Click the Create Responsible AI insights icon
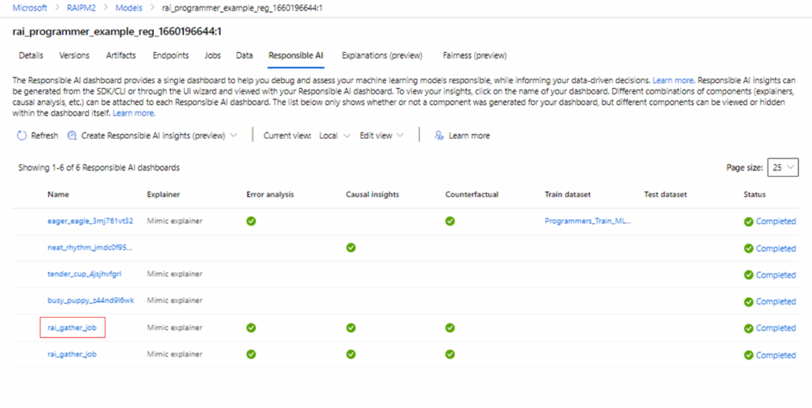The height and width of the screenshot is (408, 812). tap(72, 135)
